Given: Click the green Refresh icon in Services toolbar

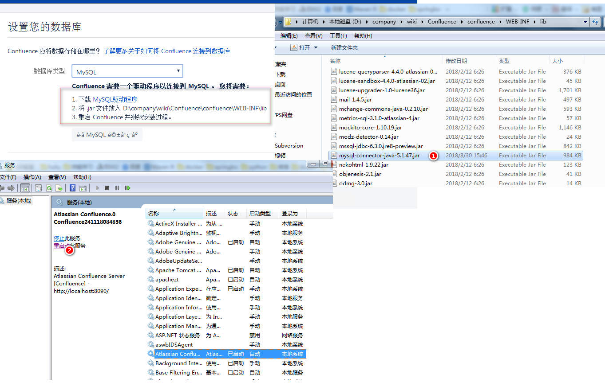Looking at the screenshot, I should point(49,188).
